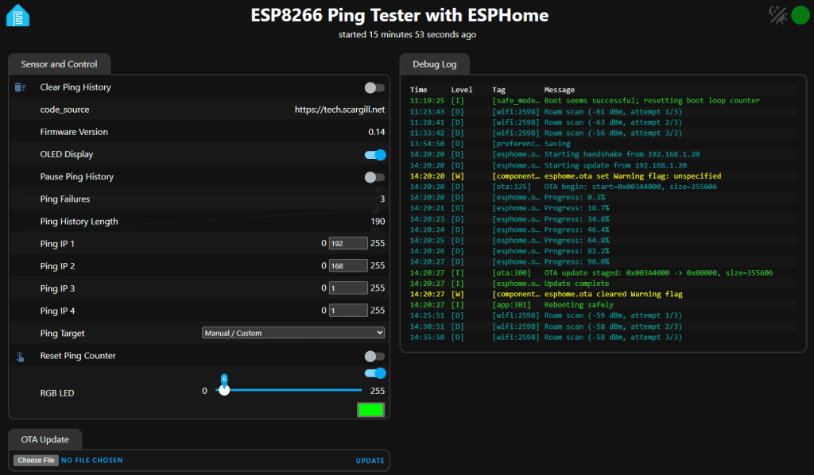The image size is (814, 475).
Task: Click the ESPHome house logo
Action: 17,16
